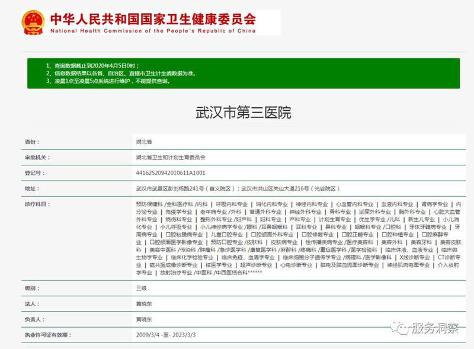Click the registration number 44162520942010611A1001
Viewport: 474px width, 349px height.
point(171,173)
